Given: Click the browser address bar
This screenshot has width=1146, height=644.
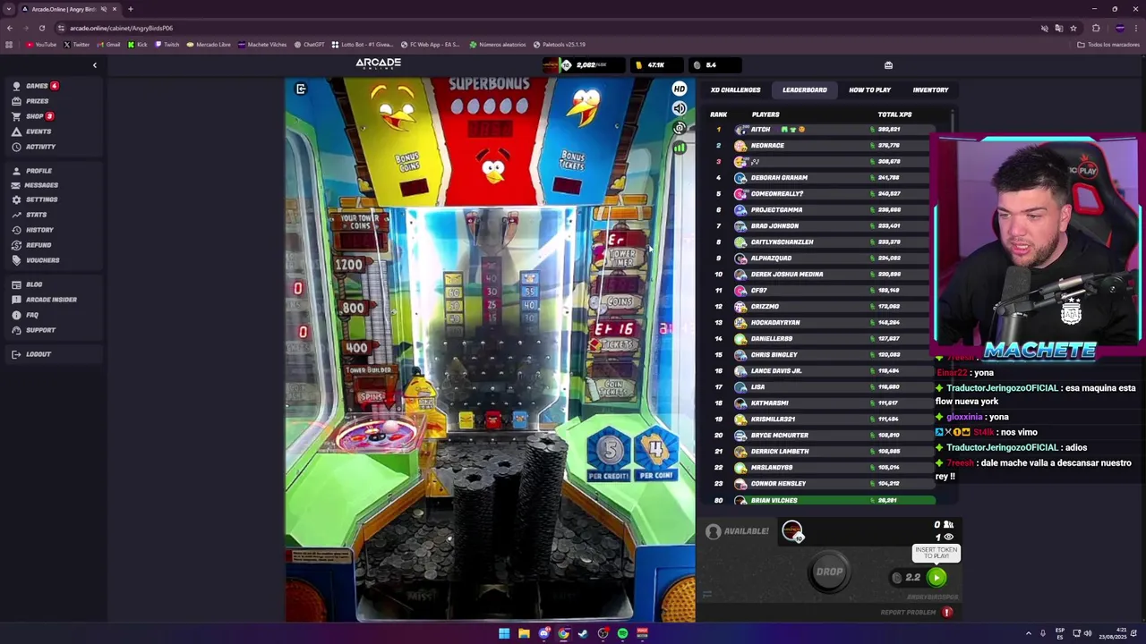Looking at the screenshot, I should [x=537, y=28].
